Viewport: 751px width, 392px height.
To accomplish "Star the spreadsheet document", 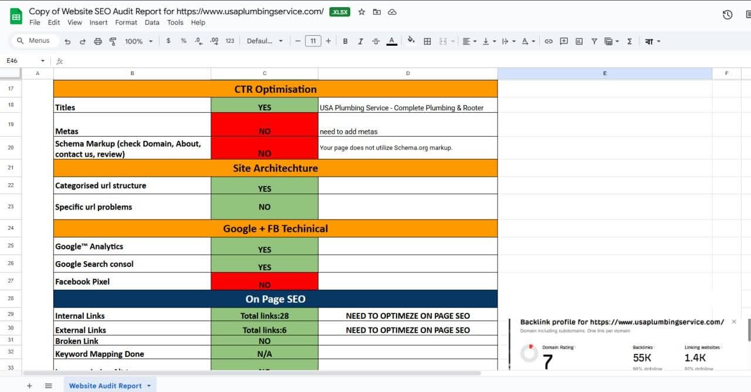I will (361, 11).
